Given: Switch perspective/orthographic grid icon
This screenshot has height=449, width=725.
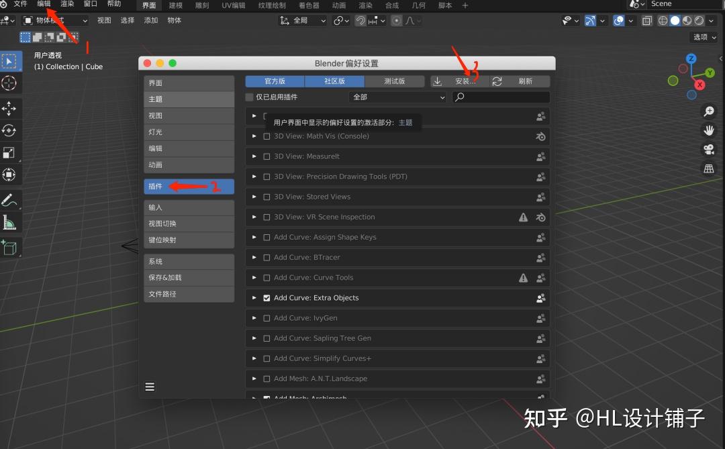Looking at the screenshot, I should pyautogui.click(x=708, y=168).
